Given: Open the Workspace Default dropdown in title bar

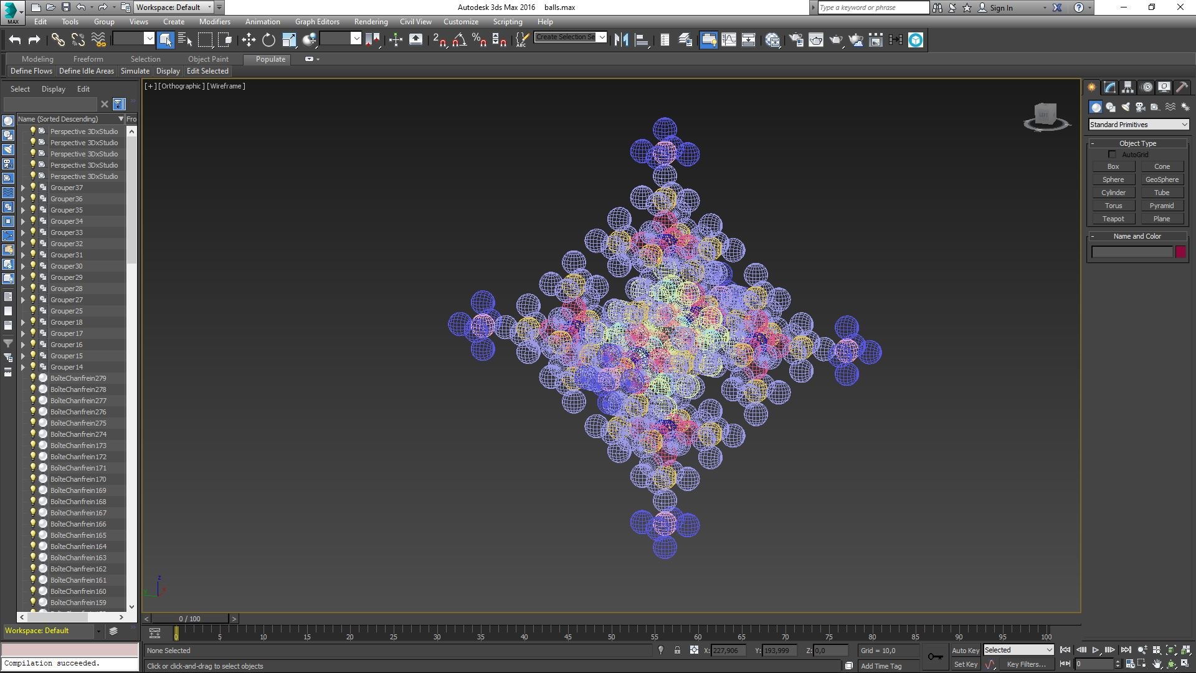Looking at the screenshot, I should point(174,7).
